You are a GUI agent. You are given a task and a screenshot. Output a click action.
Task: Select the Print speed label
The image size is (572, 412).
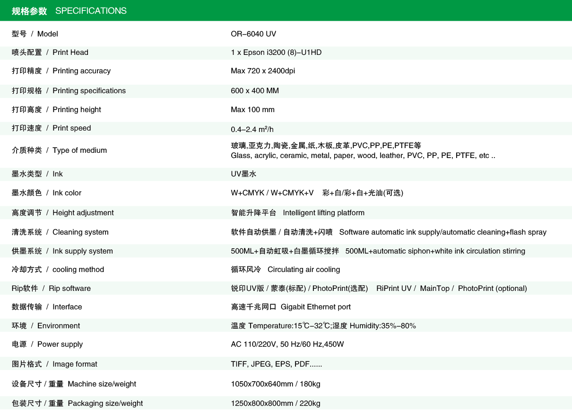(x=52, y=128)
